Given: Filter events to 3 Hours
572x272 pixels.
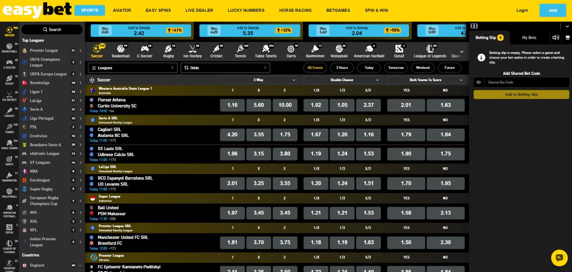Looking at the screenshot, I should click(342, 68).
